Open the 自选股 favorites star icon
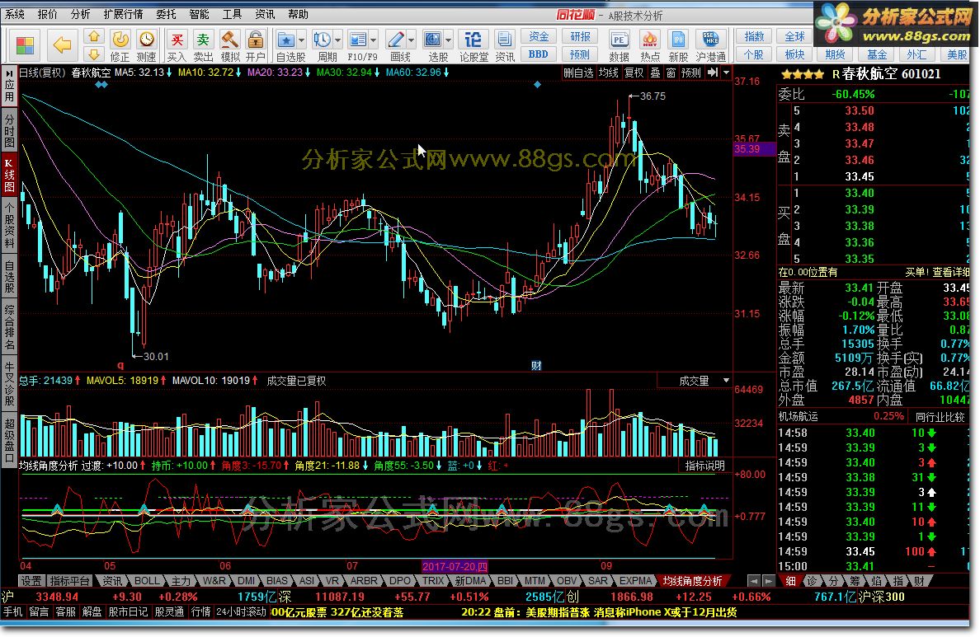The image size is (980, 637). click(285, 40)
